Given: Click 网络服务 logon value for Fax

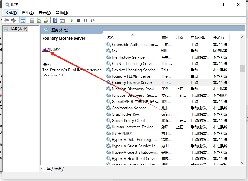Looking at the screenshot, I should 220,51.
